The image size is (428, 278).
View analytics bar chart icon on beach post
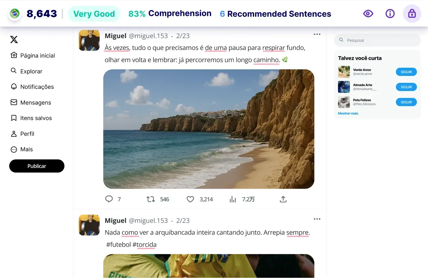233,199
